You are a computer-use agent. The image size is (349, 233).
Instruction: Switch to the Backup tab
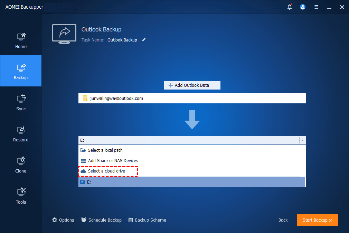click(21, 71)
